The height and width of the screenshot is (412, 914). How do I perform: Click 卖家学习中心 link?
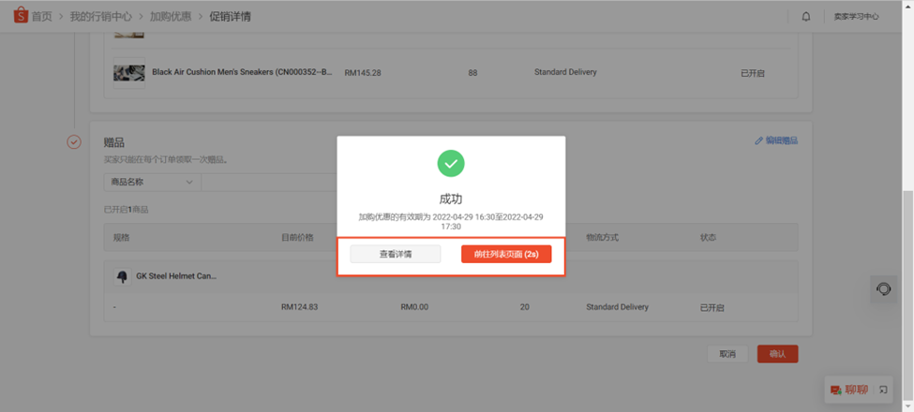[x=856, y=16]
